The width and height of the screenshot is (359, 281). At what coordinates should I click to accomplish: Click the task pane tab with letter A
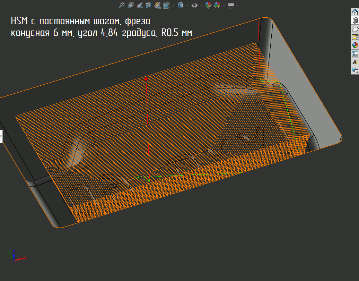pyautogui.click(x=355, y=62)
